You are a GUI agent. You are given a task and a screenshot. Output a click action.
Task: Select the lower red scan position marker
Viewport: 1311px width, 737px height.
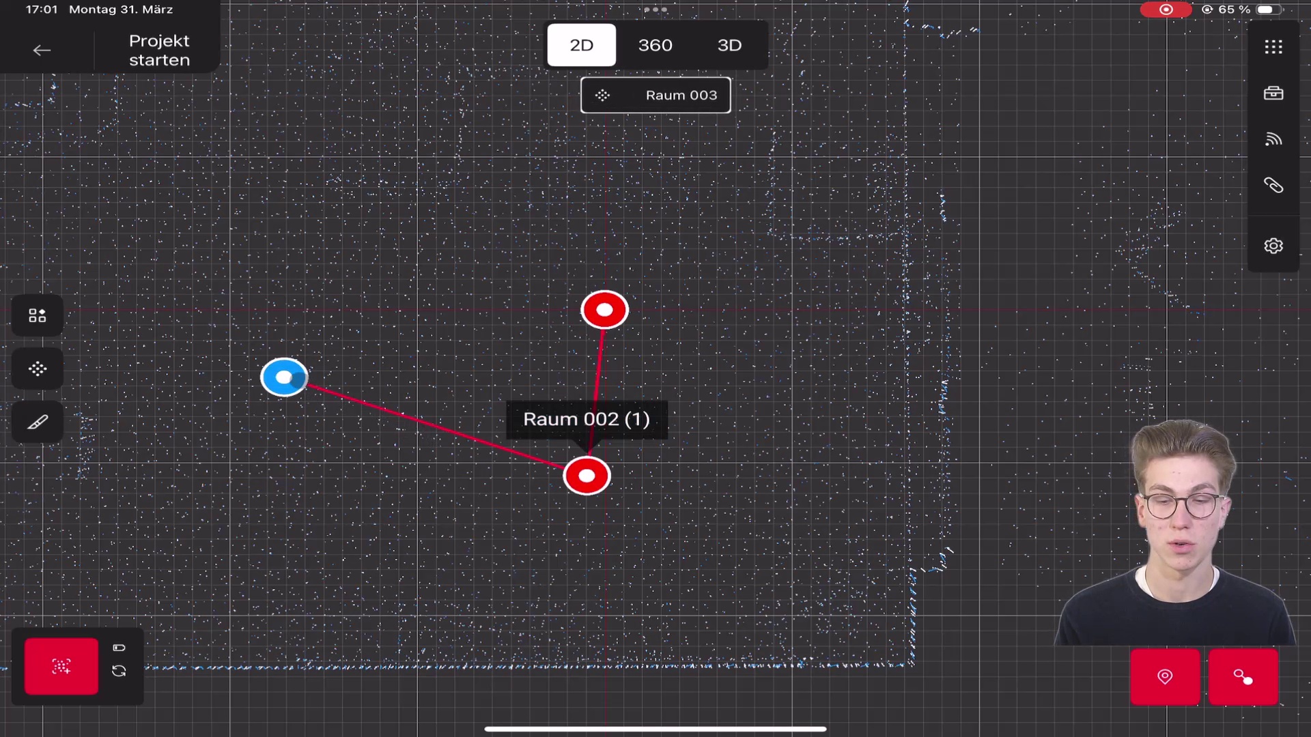coord(587,476)
